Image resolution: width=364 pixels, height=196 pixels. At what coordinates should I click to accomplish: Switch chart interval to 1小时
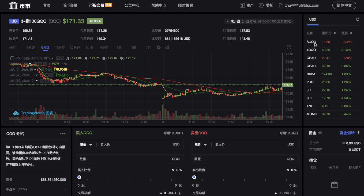(89, 48)
